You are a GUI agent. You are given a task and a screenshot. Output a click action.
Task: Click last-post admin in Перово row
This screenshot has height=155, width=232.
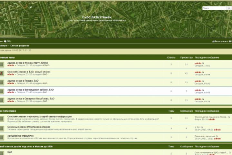198,81
